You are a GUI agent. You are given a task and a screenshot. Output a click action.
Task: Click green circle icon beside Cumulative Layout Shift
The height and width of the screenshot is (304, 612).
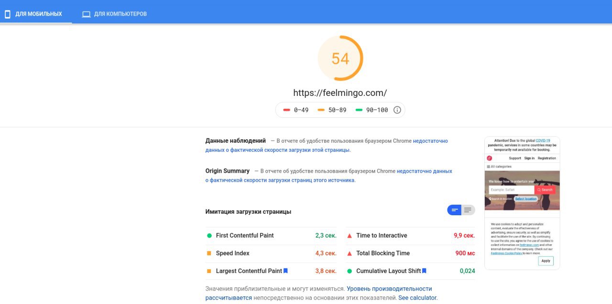coord(350,271)
